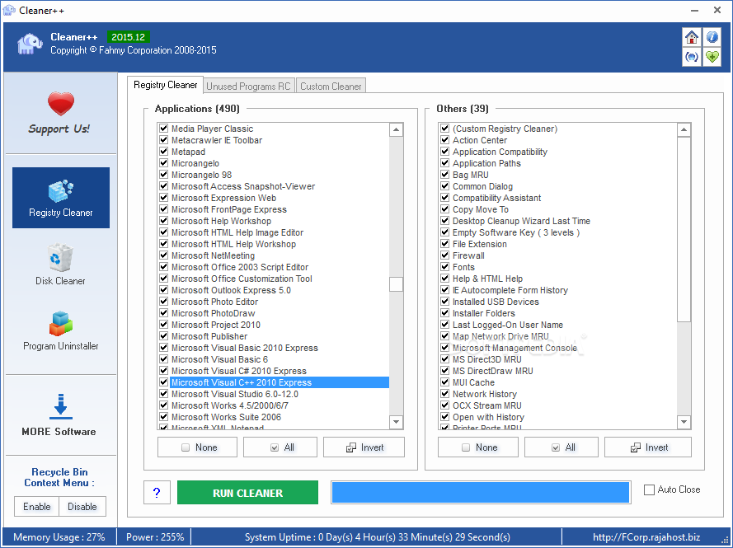Click the Memory Usage : 27% status
Screen dimensions: 733x548
(x=59, y=537)
